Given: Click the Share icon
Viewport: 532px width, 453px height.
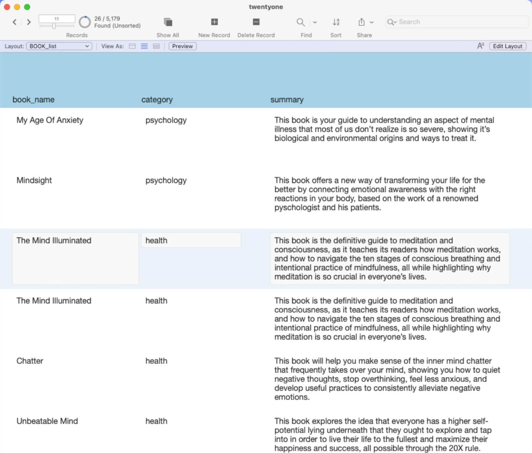Looking at the screenshot, I should (361, 22).
